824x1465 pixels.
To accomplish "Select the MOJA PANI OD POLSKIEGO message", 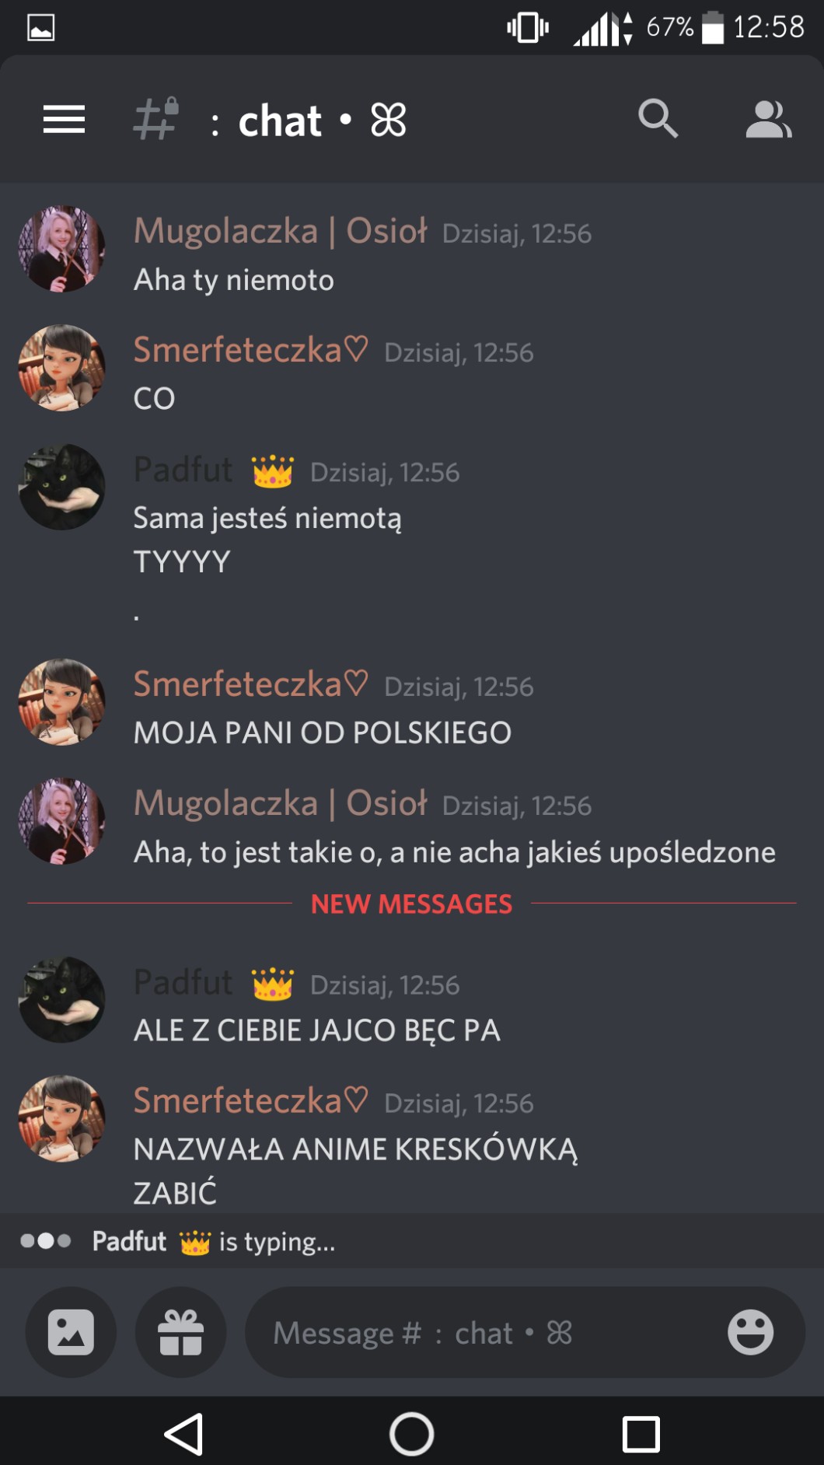I will click(x=323, y=732).
